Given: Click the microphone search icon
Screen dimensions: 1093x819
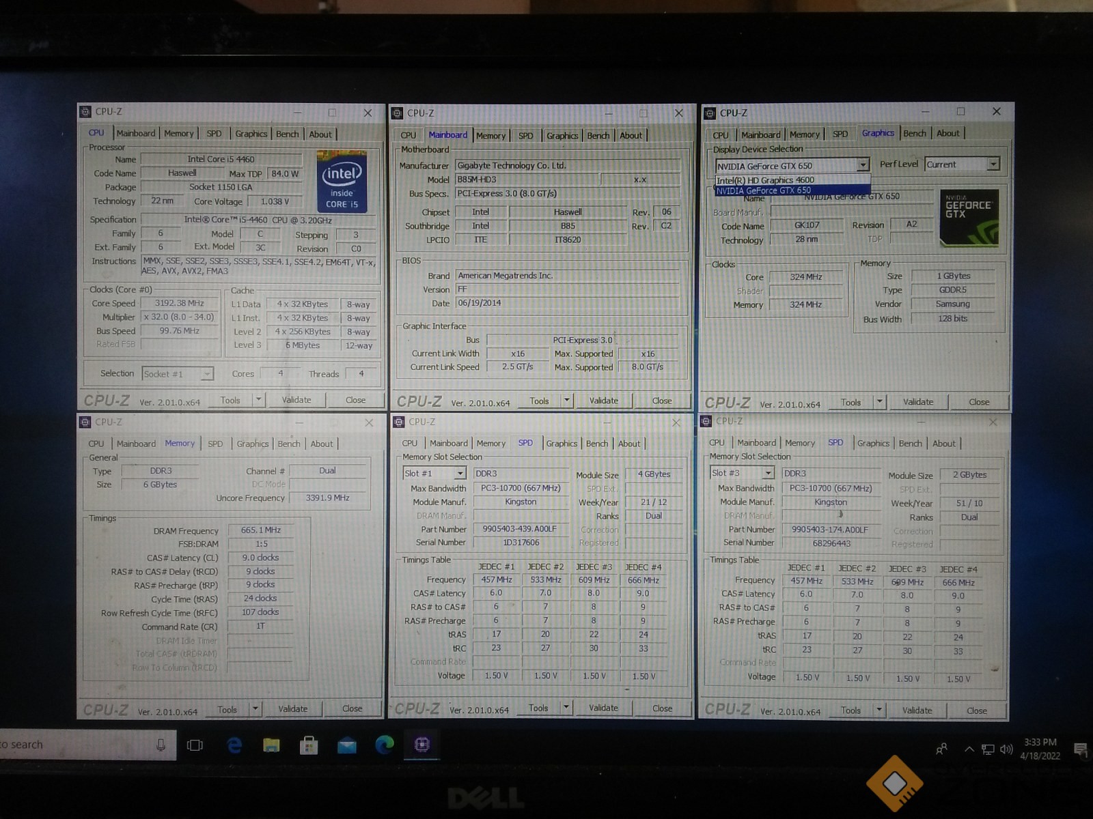Looking at the screenshot, I should coord(161,745).
